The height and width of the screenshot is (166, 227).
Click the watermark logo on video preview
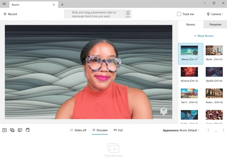point(164,111)
